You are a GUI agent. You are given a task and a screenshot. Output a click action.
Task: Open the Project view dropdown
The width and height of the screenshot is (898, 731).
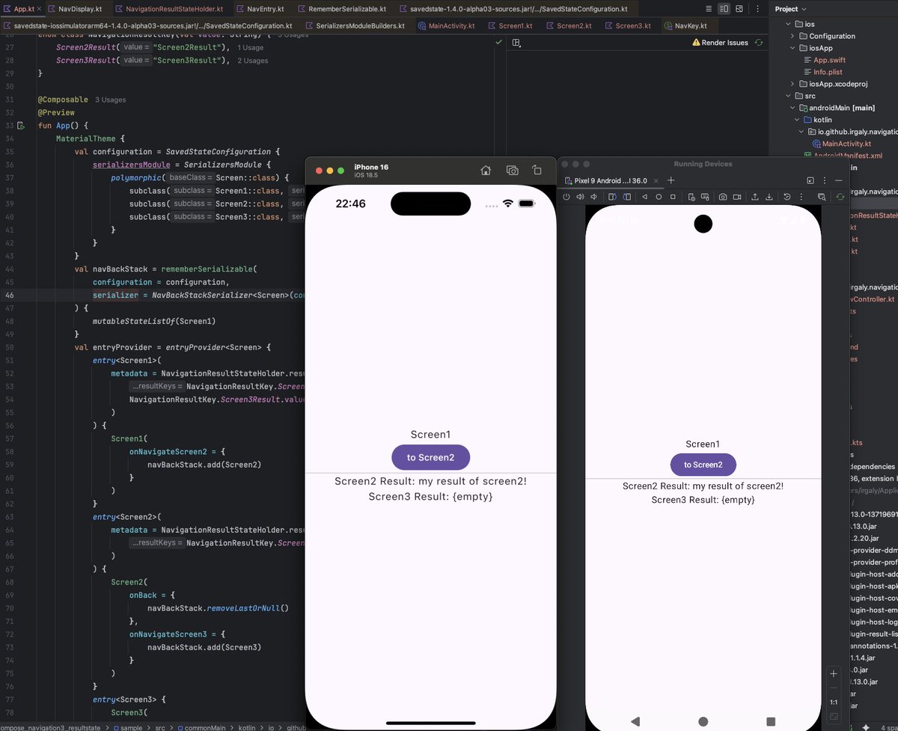[791, 9]
